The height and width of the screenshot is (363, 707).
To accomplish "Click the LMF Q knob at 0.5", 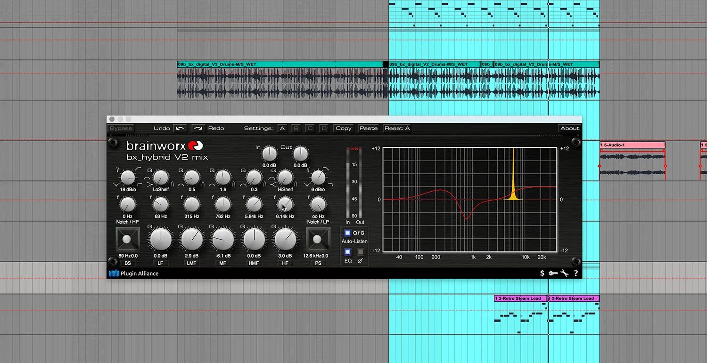I will 191,177.
